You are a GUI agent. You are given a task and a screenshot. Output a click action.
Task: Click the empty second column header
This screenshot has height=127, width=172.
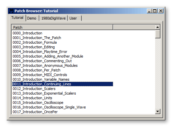pyautogui.click(x=134, y=27)
